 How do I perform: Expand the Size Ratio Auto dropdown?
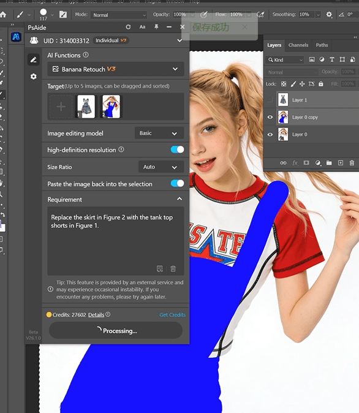pyautogui.click(x=161, y=167)
